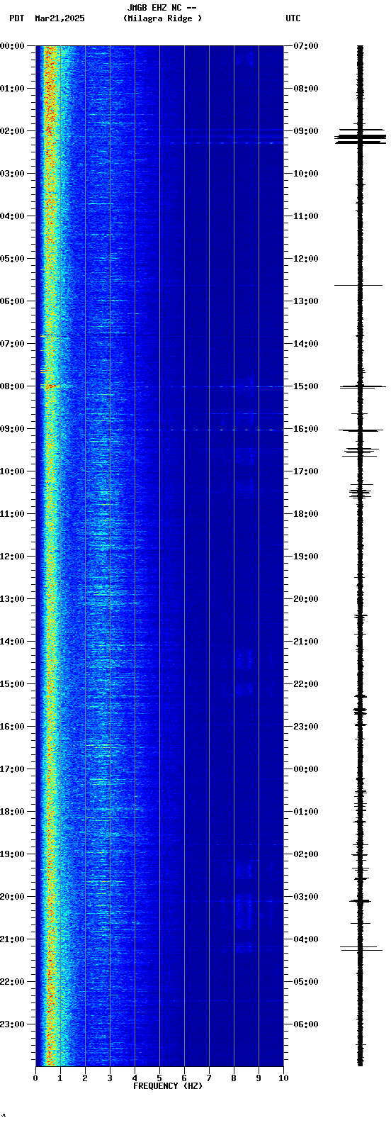The width and height of the screenshot is (391, 1123).
Task: Click the large seismogram spike near 09:00 UTC
Action: pyautogui.click(x=361, y=137)
